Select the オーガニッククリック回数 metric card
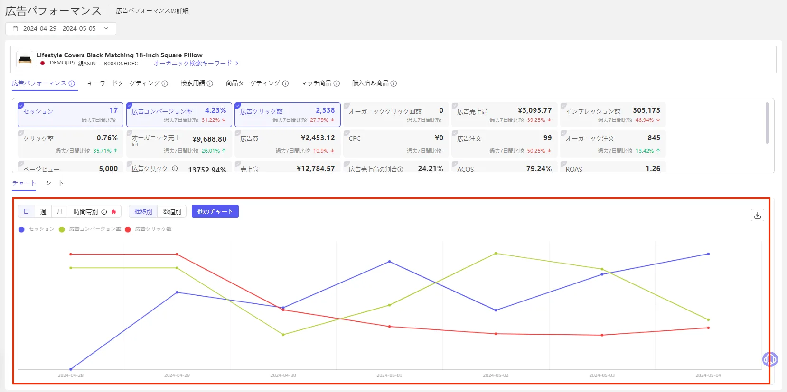Viewport: 787px width, 392px height. (x=396, y=115)
